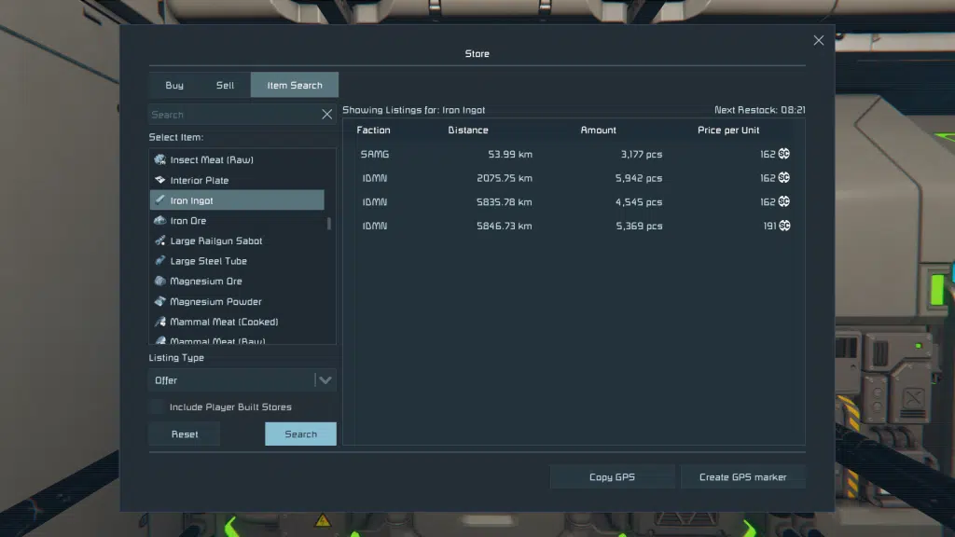Viewport: 955px width, 537px height.
Task: Pick the Magnesium Powder item icon
Action: (x=160, y=301)
